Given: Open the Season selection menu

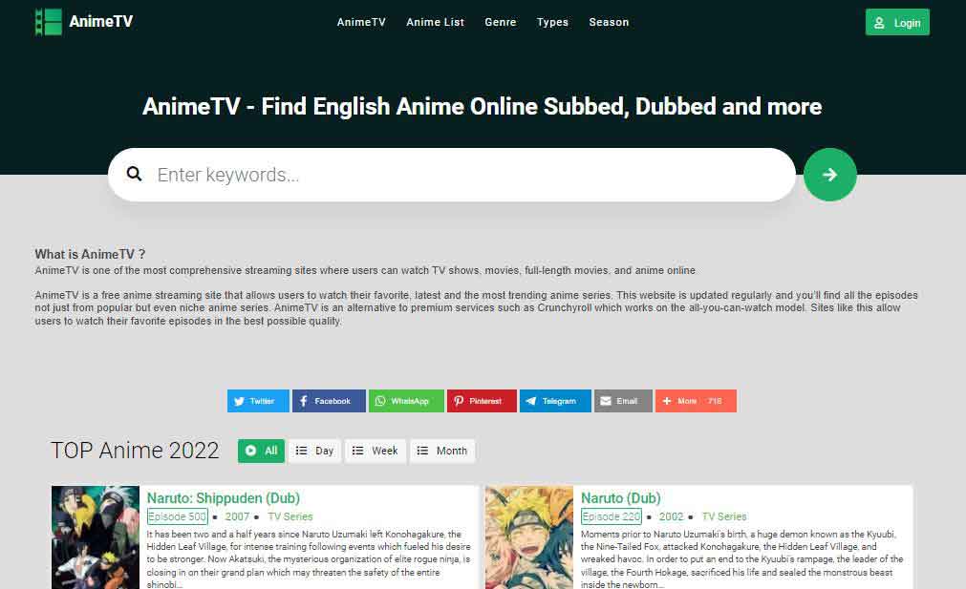Looking at the screenshot, I should (609, 22).
